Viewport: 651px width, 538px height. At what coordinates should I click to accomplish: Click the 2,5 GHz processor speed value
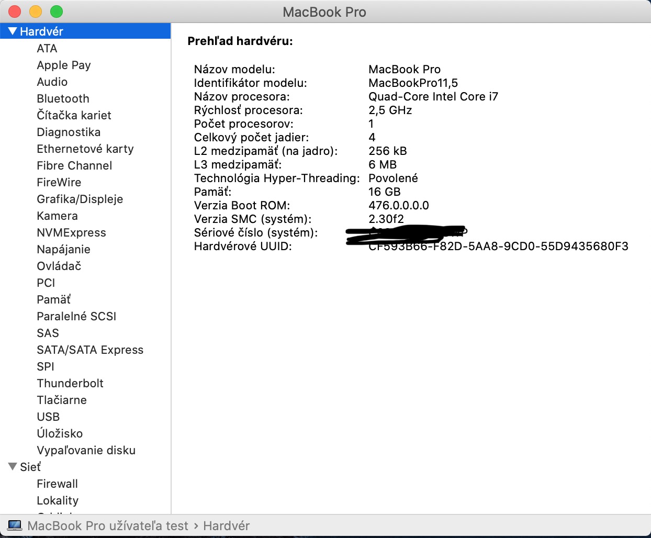(390, 110)
